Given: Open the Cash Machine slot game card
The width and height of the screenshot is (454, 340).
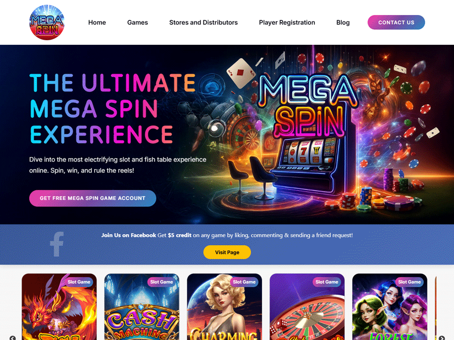Looking at the screenshot, I should (x=142, y=307).
